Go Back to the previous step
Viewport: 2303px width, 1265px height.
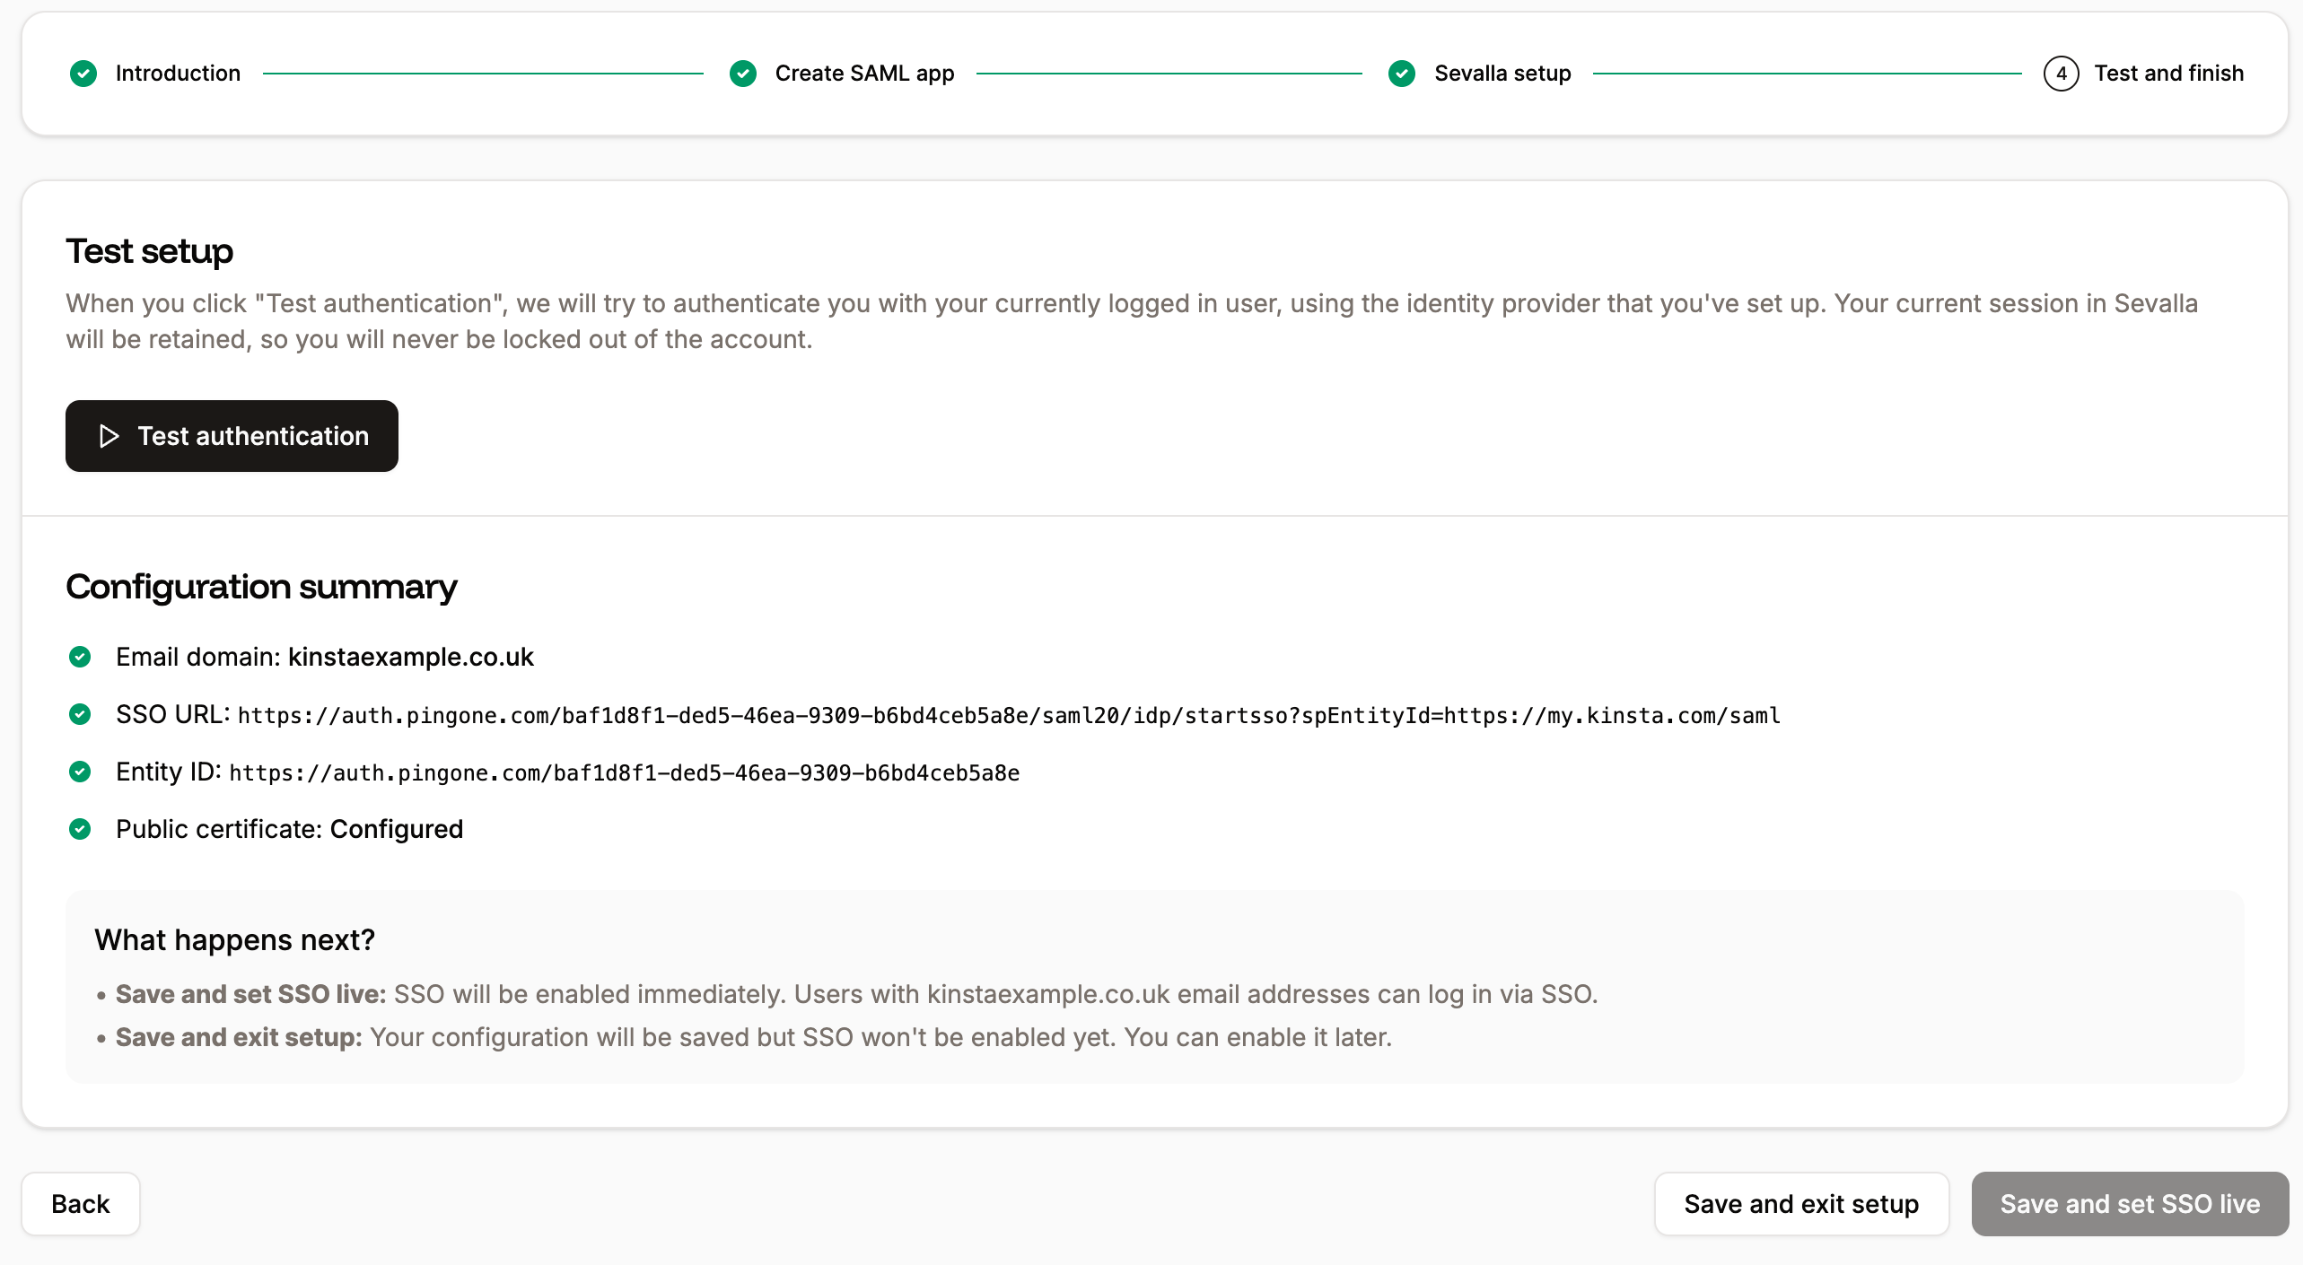point(80,1203)
